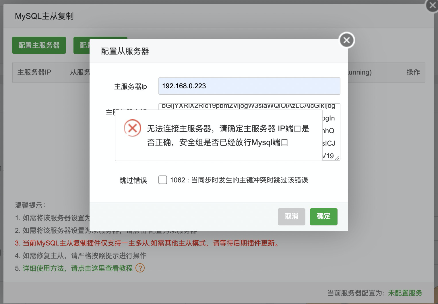Enable the 1062 skip error checkbox
The width and height of the screenshot is (438, 304).
pyautogui.click(x=163, y=180)
